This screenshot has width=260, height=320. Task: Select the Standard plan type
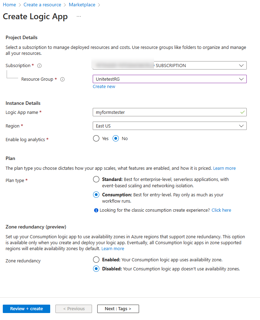[96, 179]
